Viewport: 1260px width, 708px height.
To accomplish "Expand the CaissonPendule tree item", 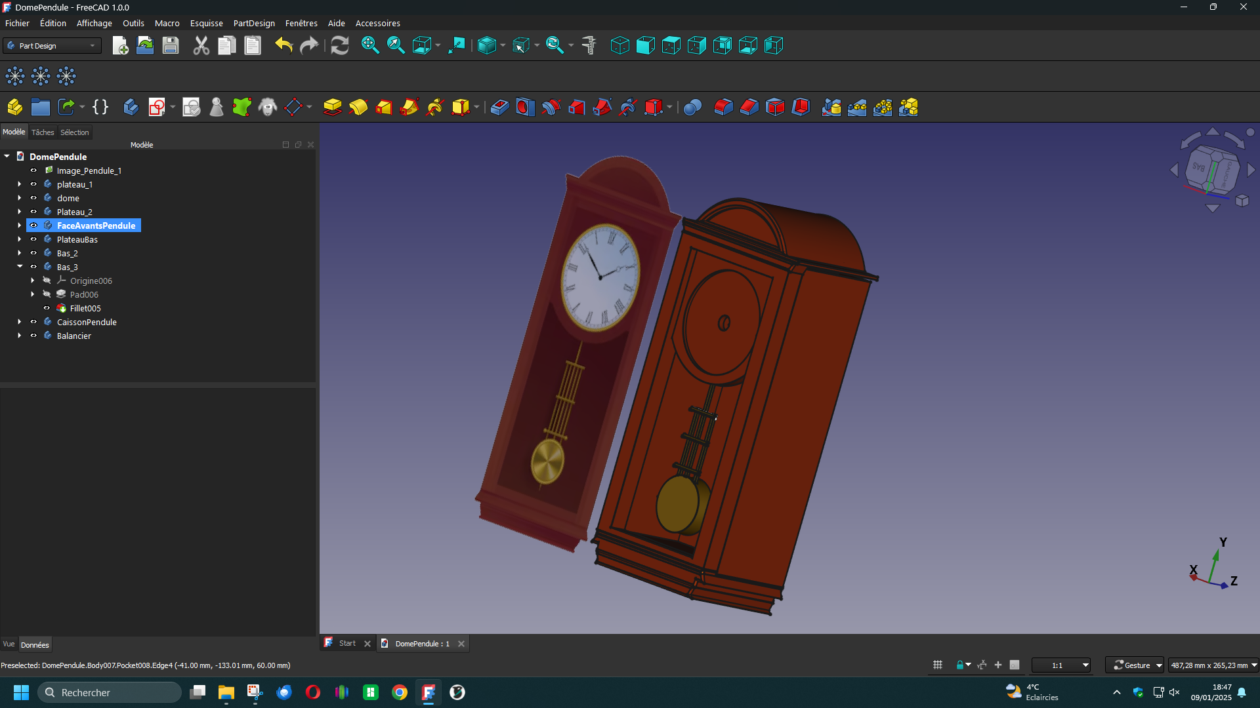I will (x=20, y=322).
